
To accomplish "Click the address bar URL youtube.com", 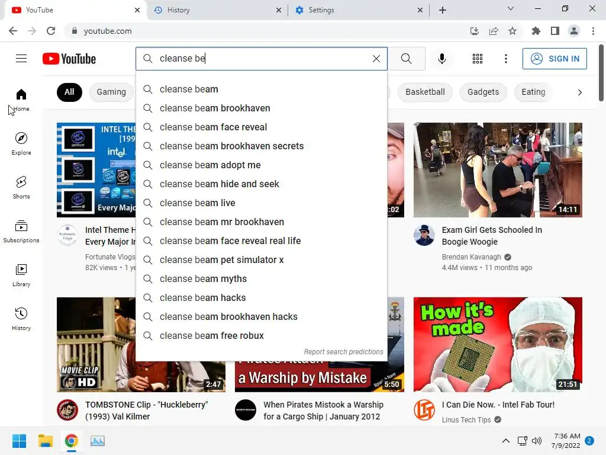I will (108, 31).
